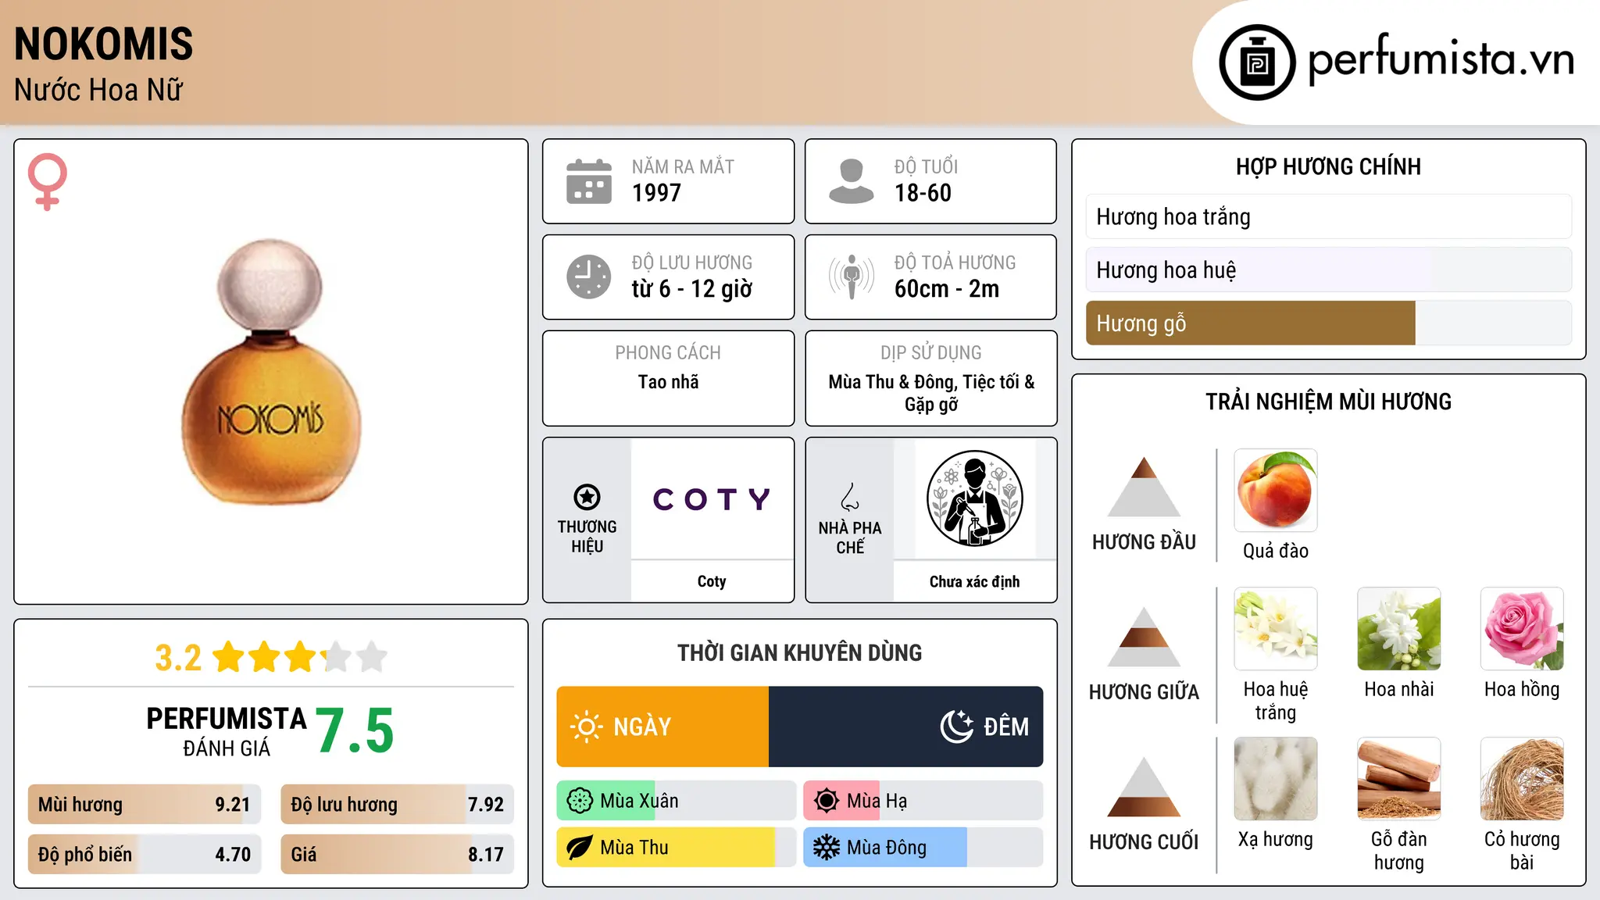Select the Xạ hương musk note image

pyautogui.click(x=1276, y=779)
